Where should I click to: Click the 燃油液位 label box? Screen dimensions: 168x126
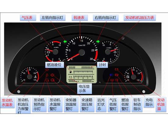pos(55,65)
